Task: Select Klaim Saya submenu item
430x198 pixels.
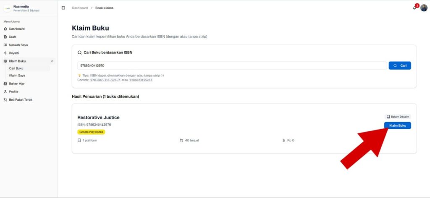Action: point(17,76)
